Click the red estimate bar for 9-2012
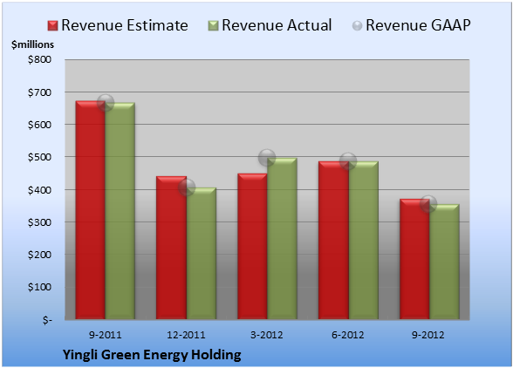The width and height of the screenshot is (513, 368). [x=414, y=259]
